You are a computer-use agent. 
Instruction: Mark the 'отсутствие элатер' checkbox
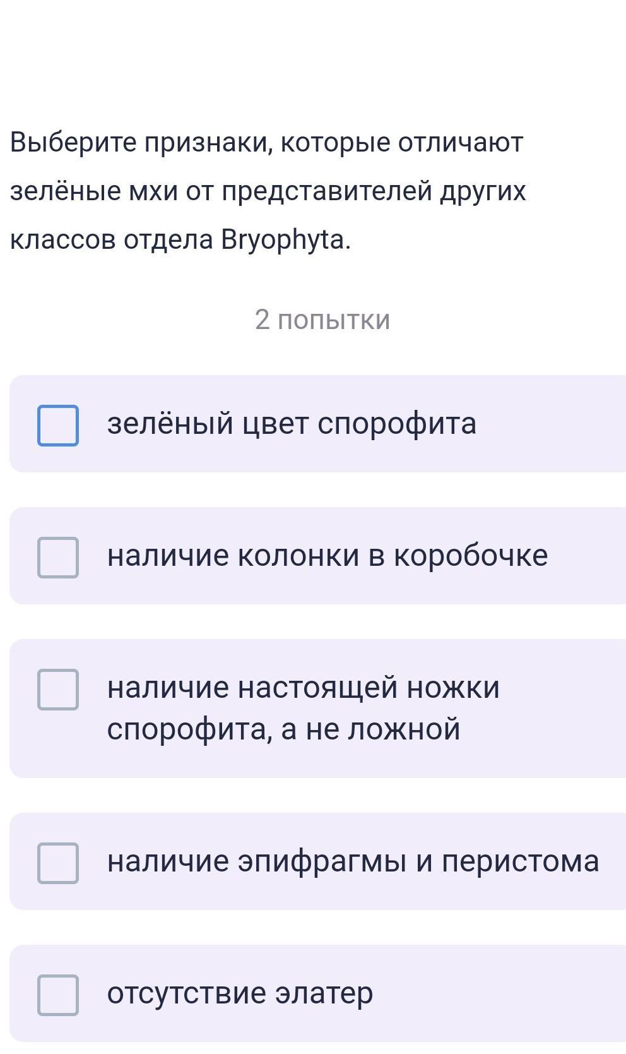point(58,995)
